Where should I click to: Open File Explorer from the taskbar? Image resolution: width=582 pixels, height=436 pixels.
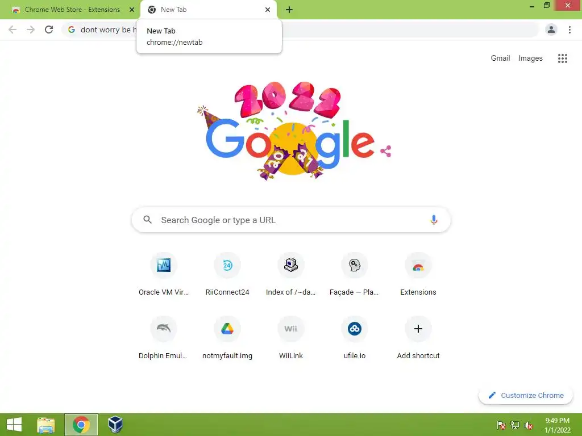[x=46, y=425]
